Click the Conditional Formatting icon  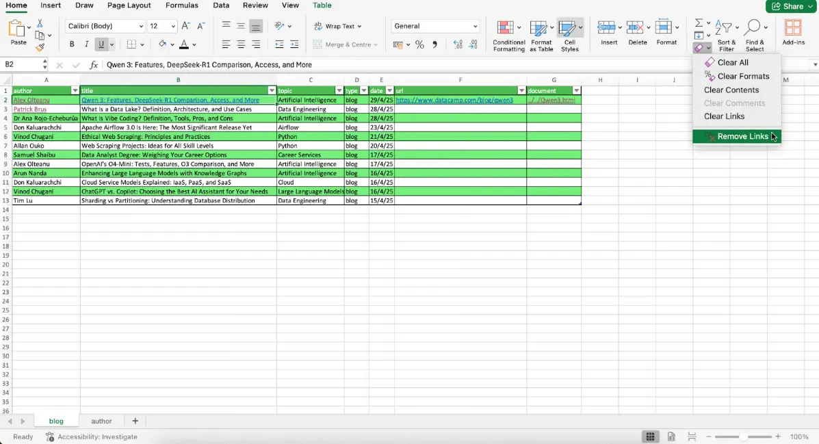click(505, 29)
